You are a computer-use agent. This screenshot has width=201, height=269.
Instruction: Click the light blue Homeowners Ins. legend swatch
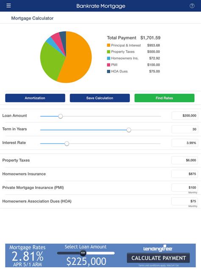109,58
